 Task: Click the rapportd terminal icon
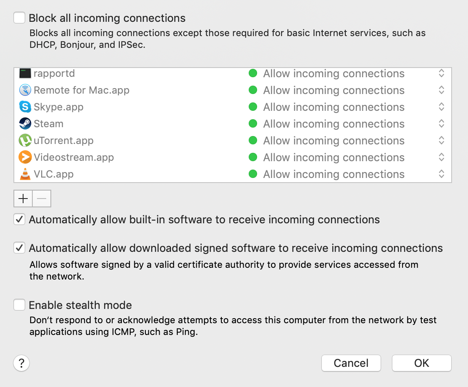25,73
